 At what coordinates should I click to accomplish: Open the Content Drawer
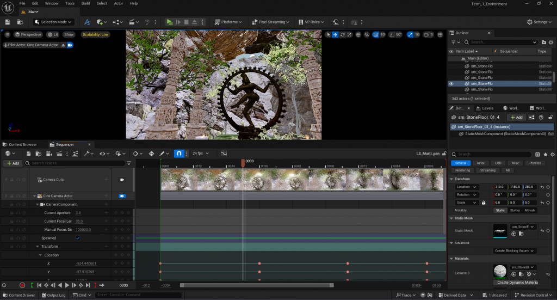[19, 295]
